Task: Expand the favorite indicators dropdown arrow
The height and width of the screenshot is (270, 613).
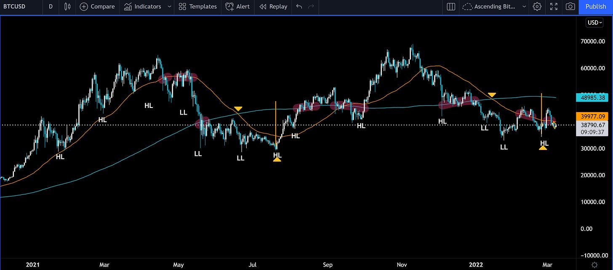Action: [169, 6]
